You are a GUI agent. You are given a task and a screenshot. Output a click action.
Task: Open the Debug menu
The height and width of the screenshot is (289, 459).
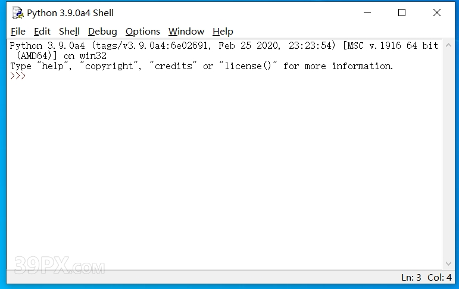(x=102, y=32)
